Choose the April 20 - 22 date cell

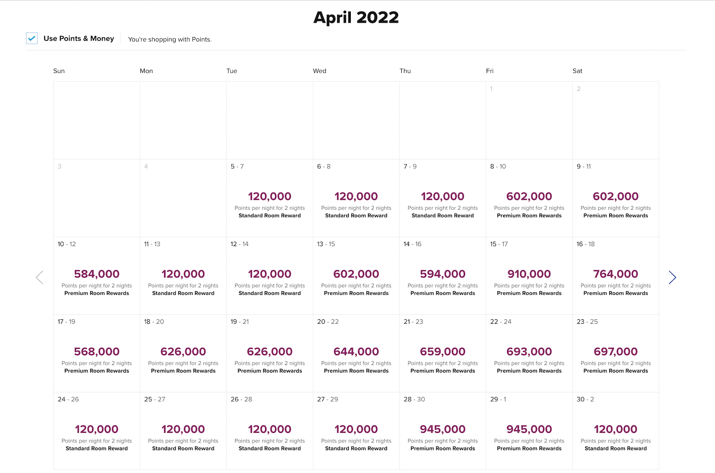[x=356, y=353]
